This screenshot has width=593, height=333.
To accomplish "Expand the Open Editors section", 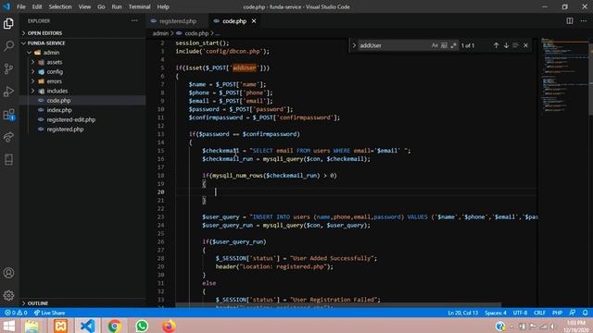I will (x=82, y=33).
